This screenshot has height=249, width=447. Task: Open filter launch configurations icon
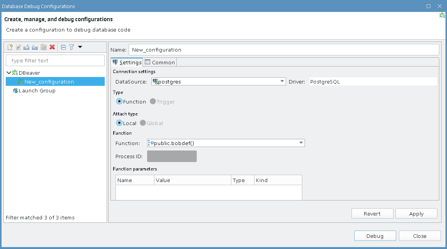[72, 47]
